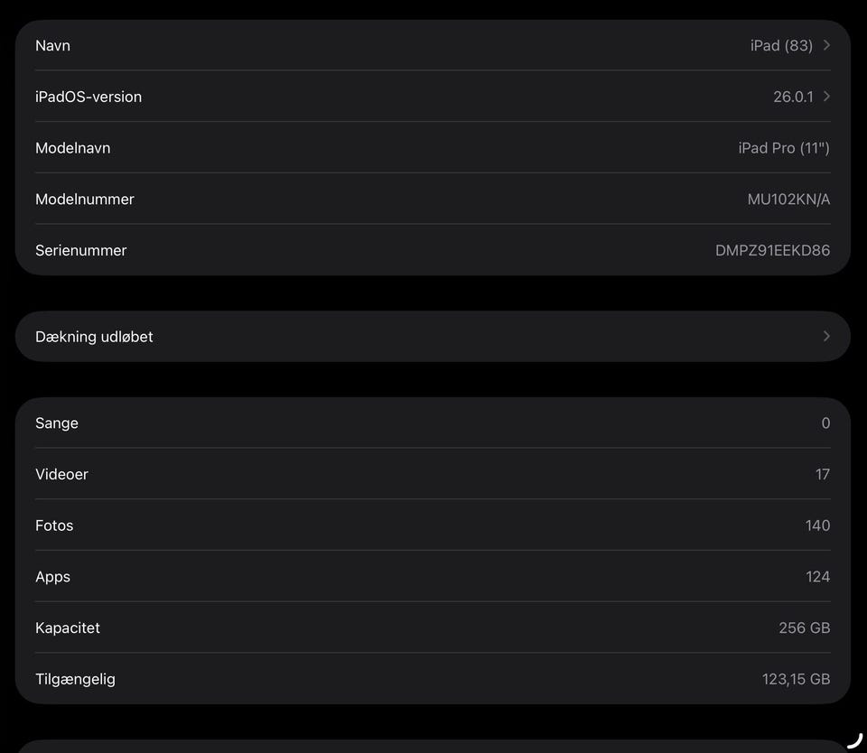Viewport: 867px width, 753px height.
Task: Tap the Fotos row label
Action: click(x=54, y=525)
